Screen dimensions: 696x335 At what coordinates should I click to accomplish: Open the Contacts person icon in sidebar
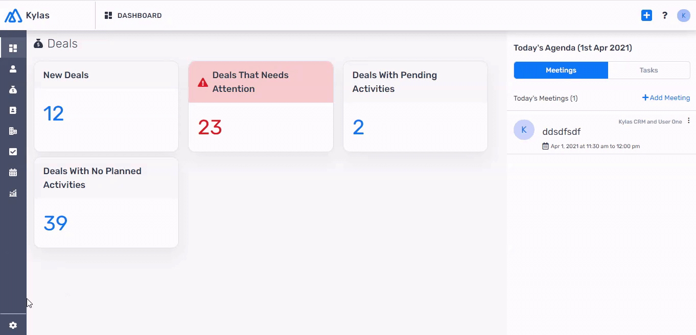pos(13,69)
